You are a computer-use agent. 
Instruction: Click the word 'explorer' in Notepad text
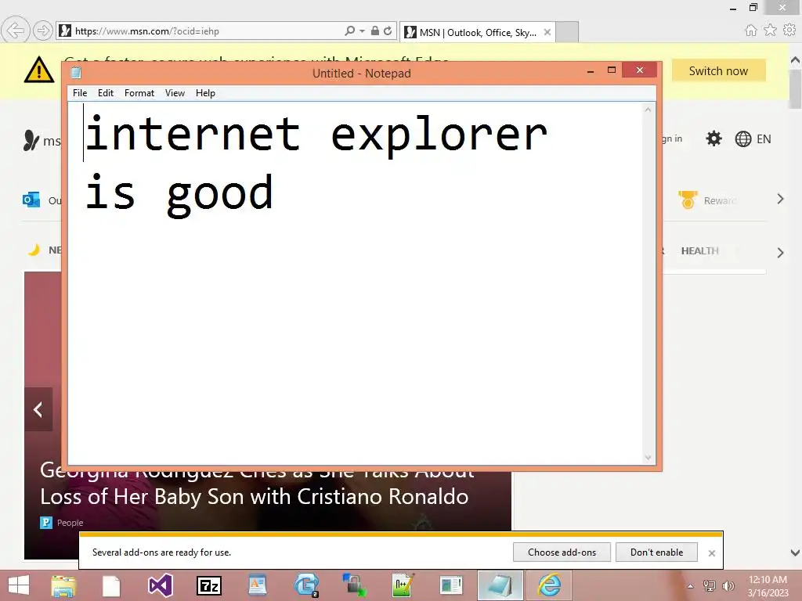[x=439, y=135]
